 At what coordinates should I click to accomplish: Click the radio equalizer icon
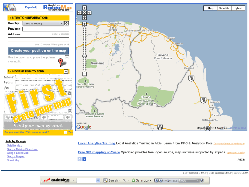[175, 180]
